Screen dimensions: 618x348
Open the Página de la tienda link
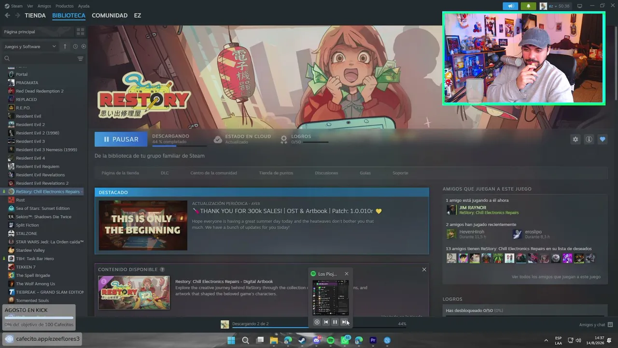(x=120, y=173)
